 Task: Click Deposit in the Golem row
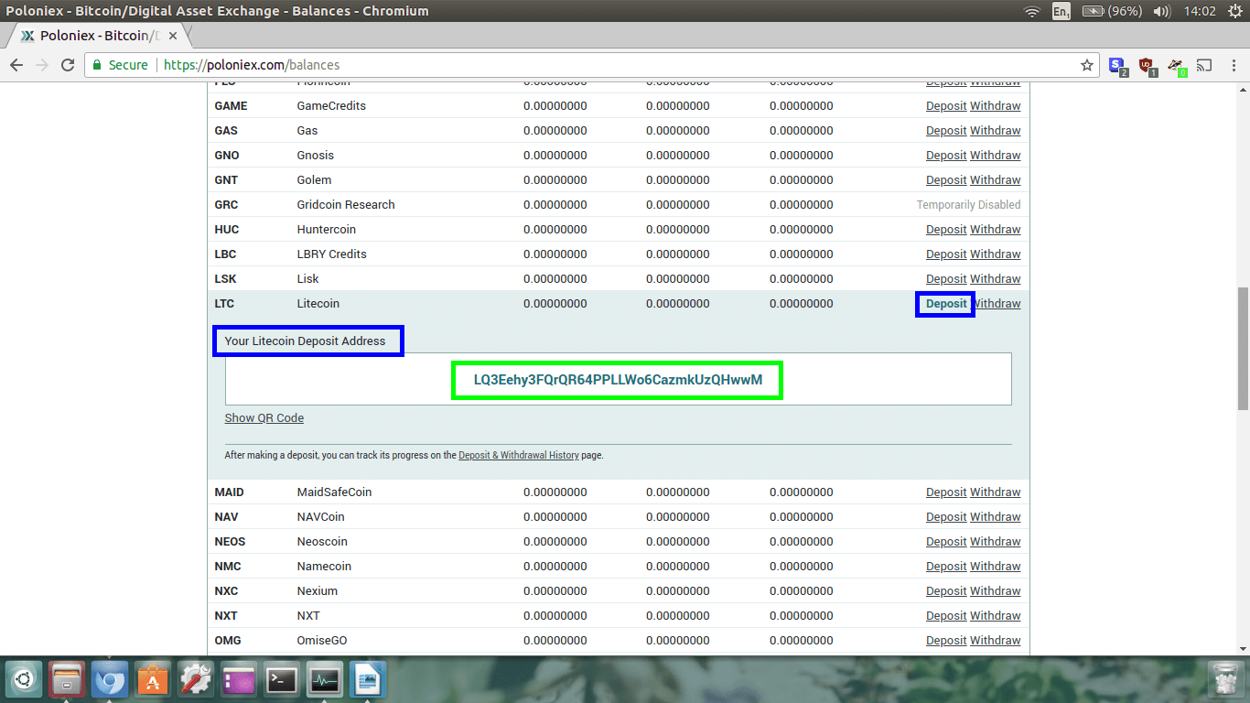pos(946,180)
